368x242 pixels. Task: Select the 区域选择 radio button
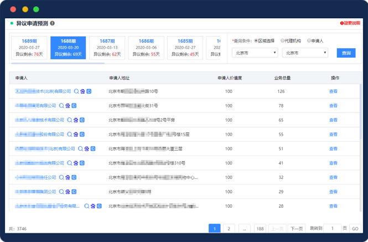coord(256,40)
